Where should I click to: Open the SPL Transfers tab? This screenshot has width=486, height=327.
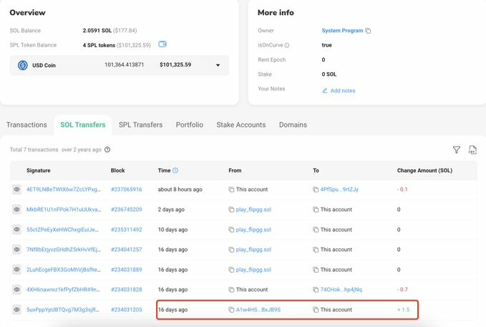point(140,125)
